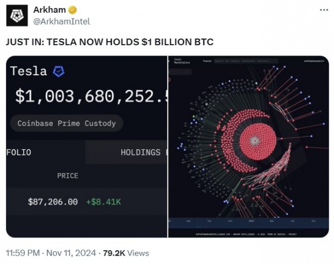
Task: Open the network graph image on the right
Action: point(248,146)
